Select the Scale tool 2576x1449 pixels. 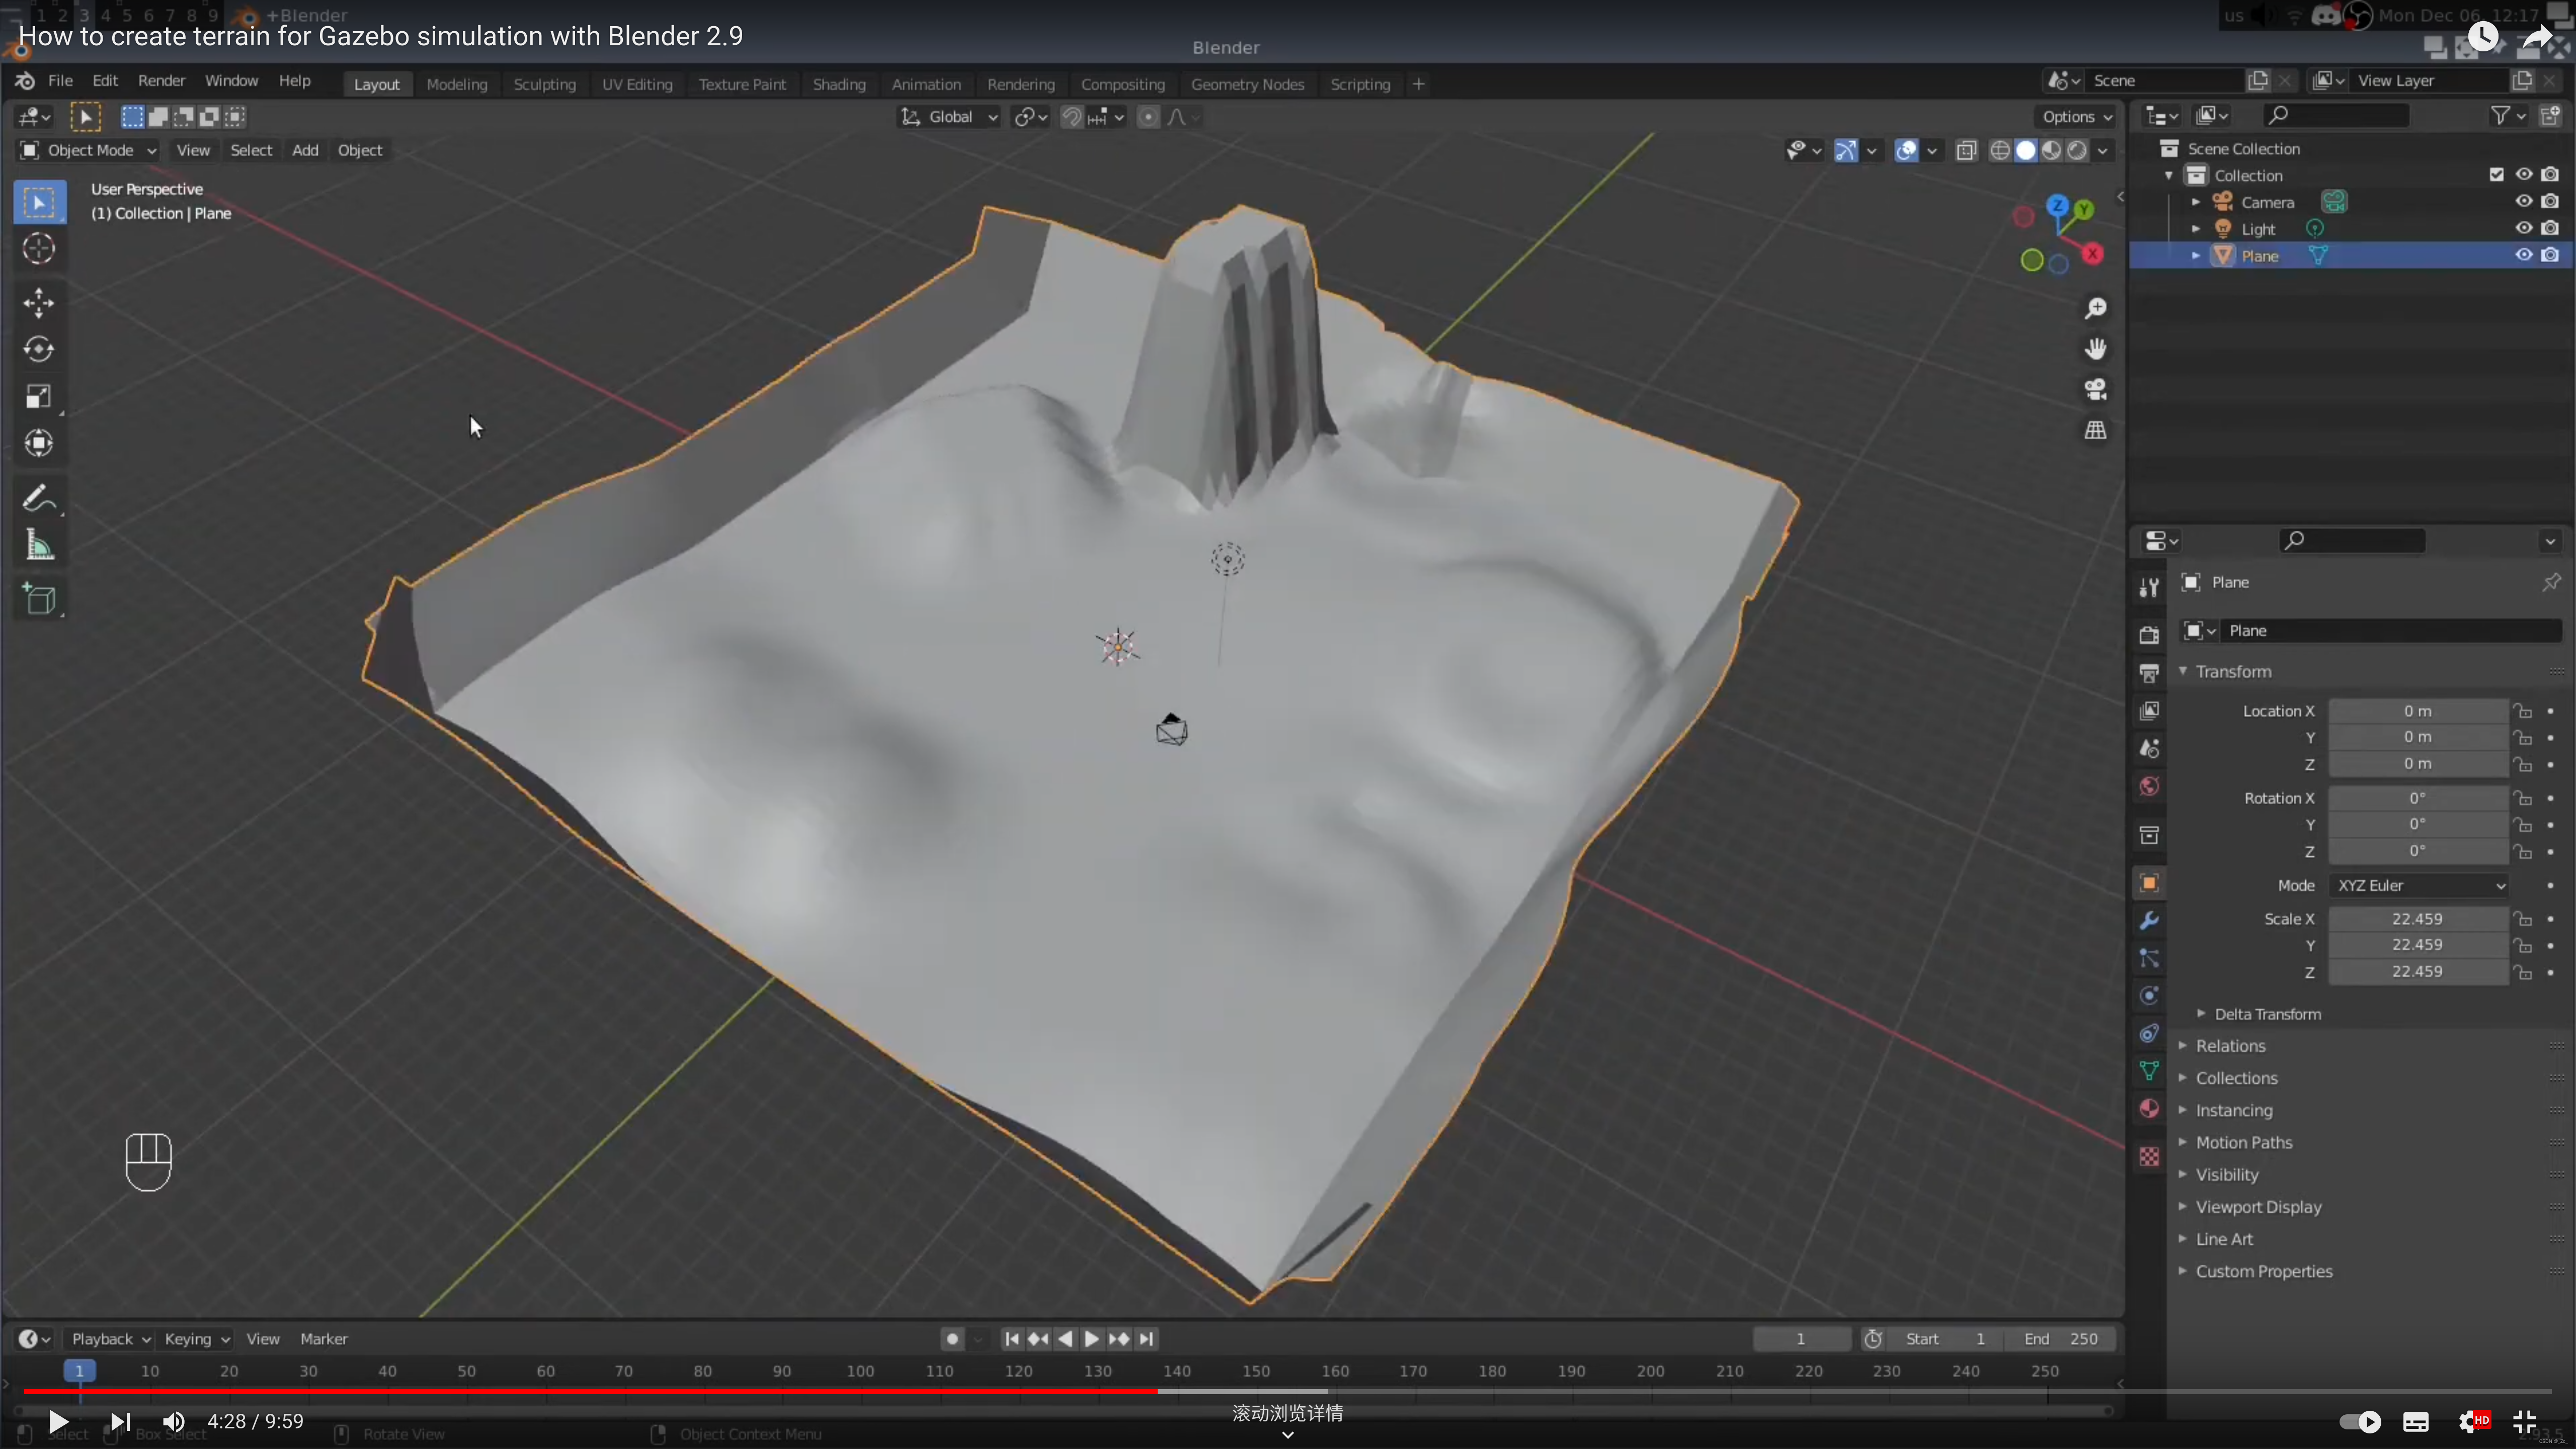[39, 396]
